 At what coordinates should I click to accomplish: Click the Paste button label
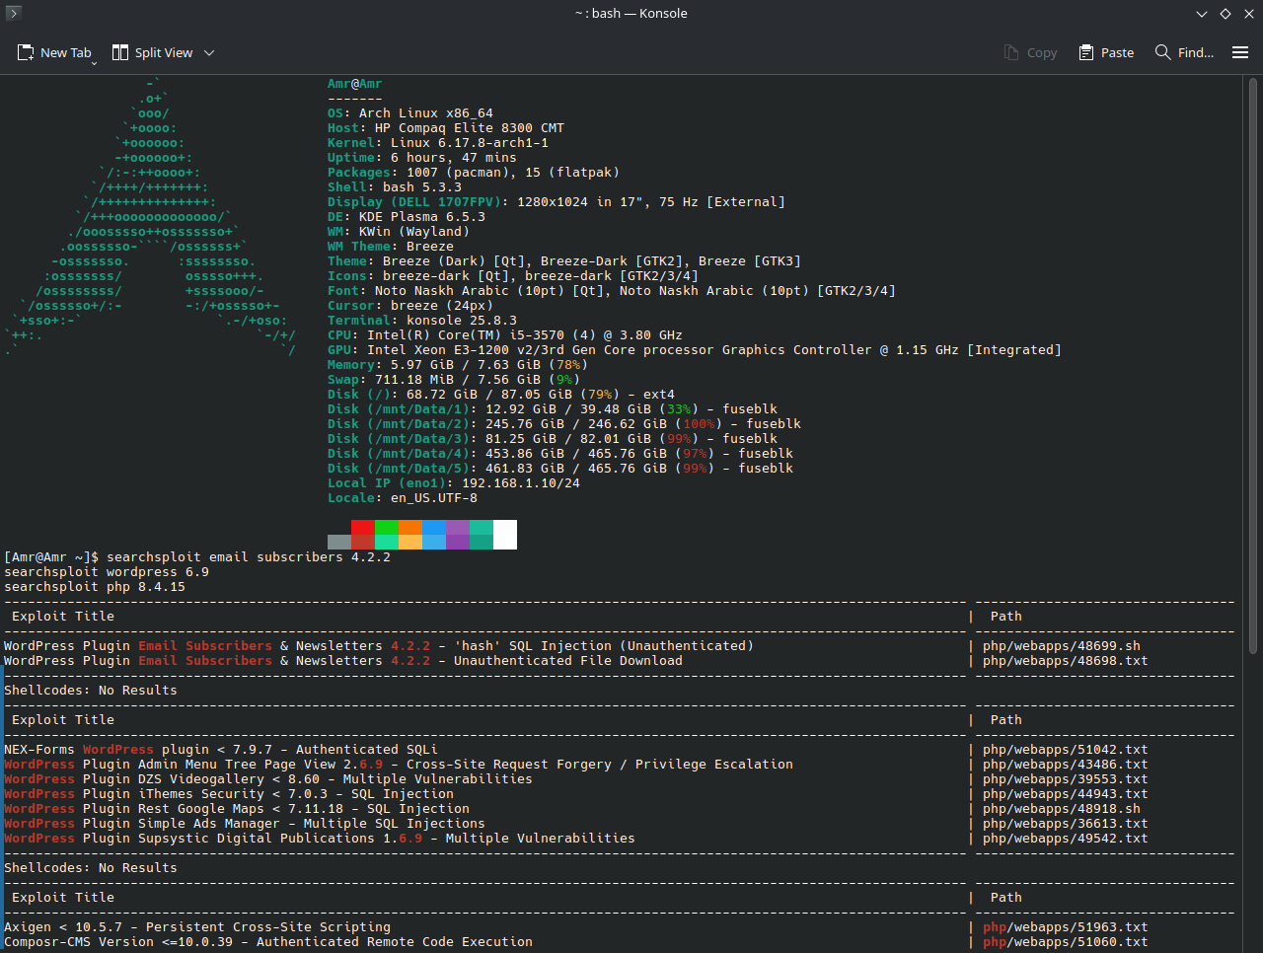[1117, 53]
